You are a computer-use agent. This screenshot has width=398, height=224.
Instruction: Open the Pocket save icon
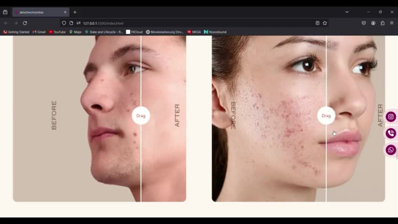point(364,23)
